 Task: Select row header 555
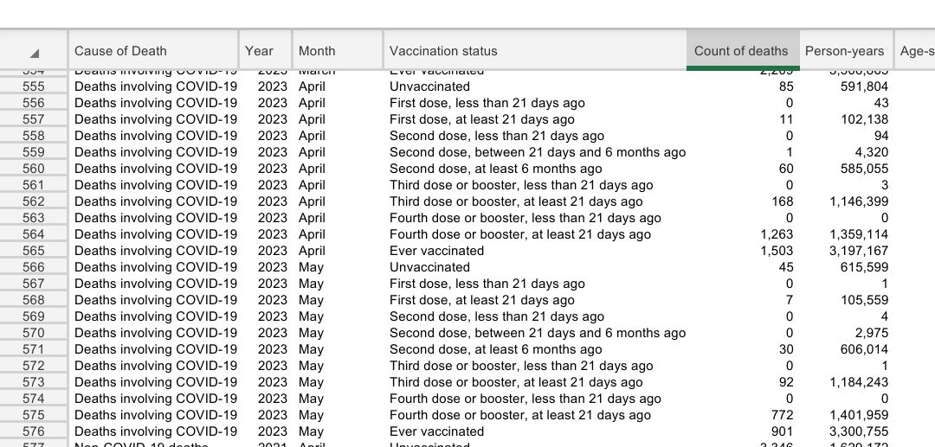coord(34,86)
